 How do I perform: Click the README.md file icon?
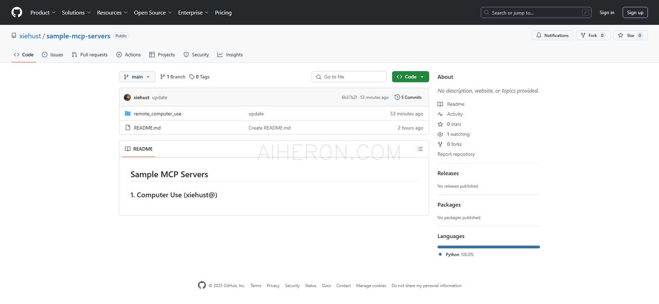pos(128,127)
